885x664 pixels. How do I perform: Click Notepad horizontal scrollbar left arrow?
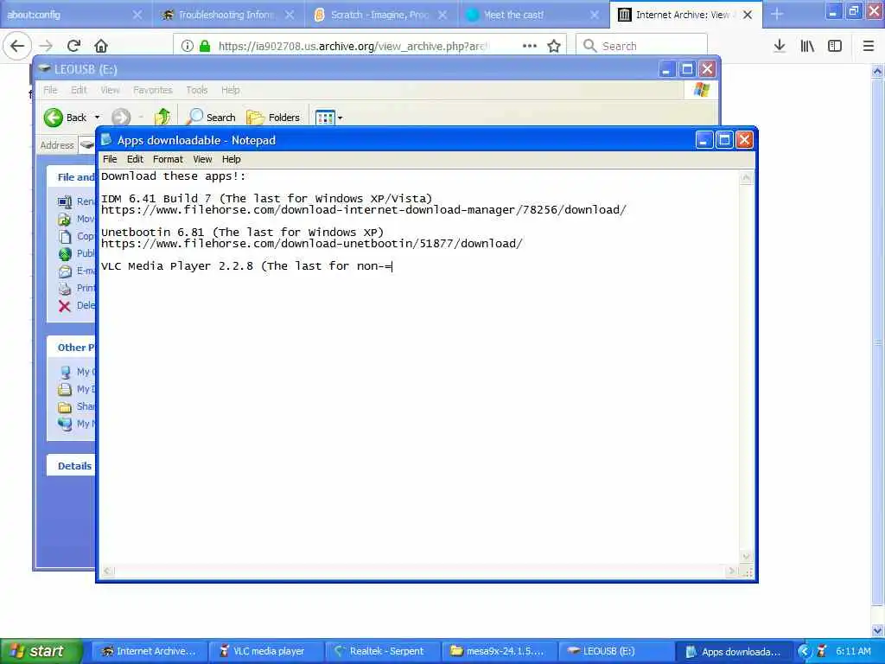tap(108, 571)
